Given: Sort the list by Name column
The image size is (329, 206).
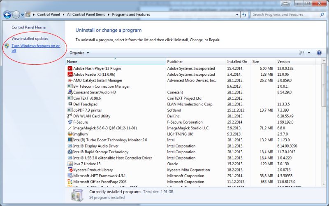Looking at the screenshot, I should click(115, 61).
